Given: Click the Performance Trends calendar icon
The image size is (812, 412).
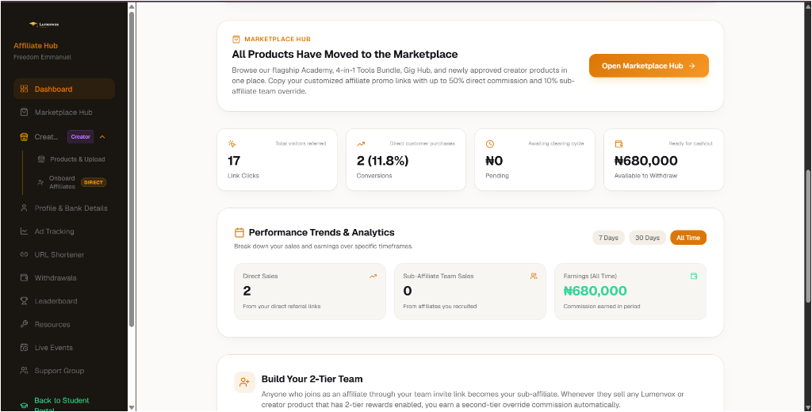Looking at the screenshot, I should click(239, 232).
